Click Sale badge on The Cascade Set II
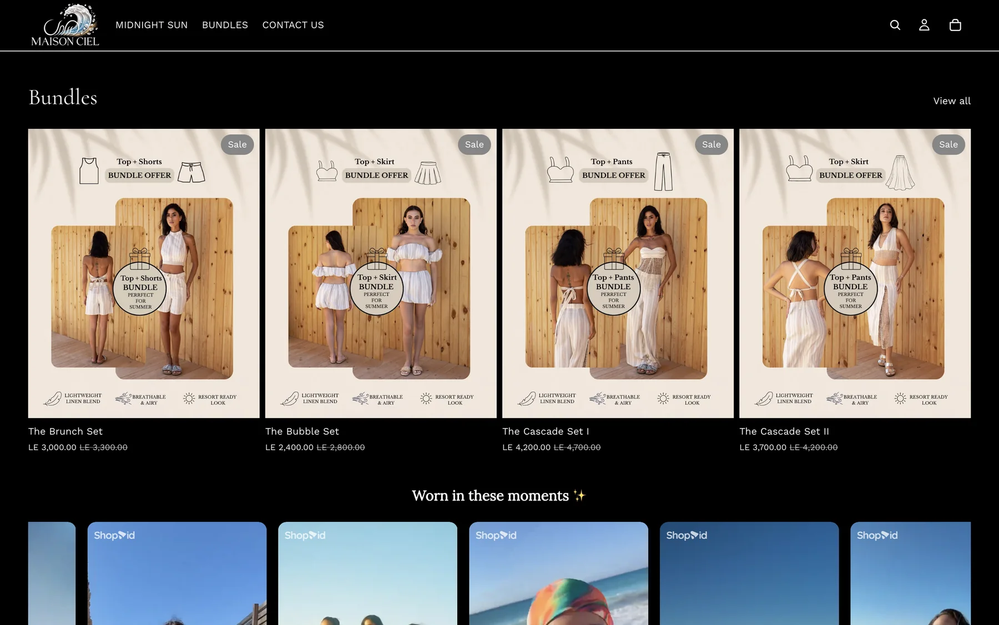Image resolution: width=999 pixels, height=625 pixels. 948,144
